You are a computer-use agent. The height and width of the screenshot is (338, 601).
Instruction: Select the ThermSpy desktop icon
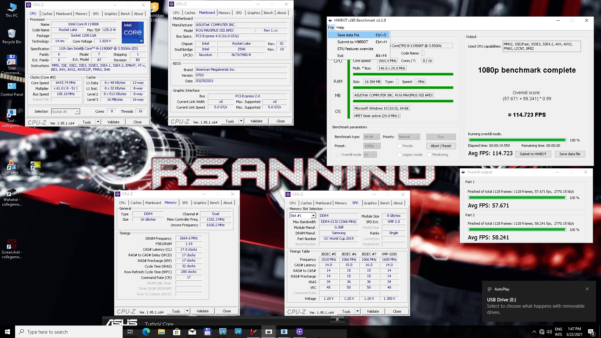tap(35, 170)
